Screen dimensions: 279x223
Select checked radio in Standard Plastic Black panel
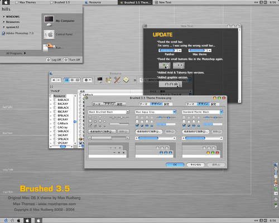(x=194, y=126)
